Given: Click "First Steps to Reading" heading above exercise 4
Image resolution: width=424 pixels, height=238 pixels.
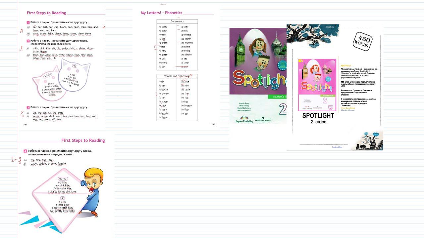Looking at the screenshot, I should click(83, 140).
